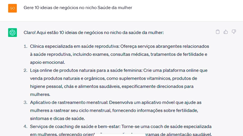Viewport: 243px width, 136px height.
Task: Click the user prompt about Saúde da mulher
Action: click(x=78, y=7)
